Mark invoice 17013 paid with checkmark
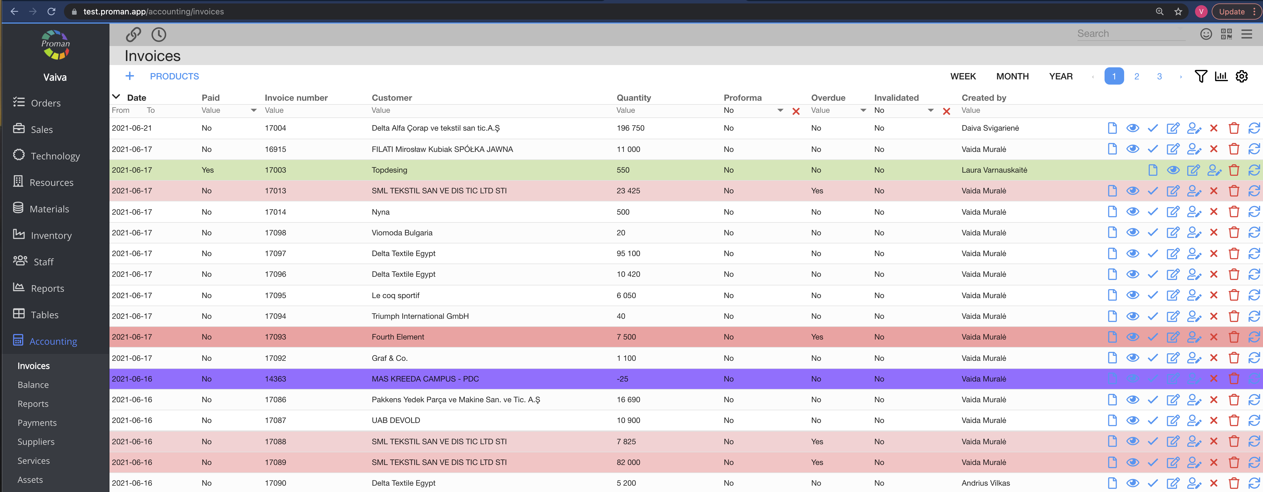 (x=1153, y=191)
